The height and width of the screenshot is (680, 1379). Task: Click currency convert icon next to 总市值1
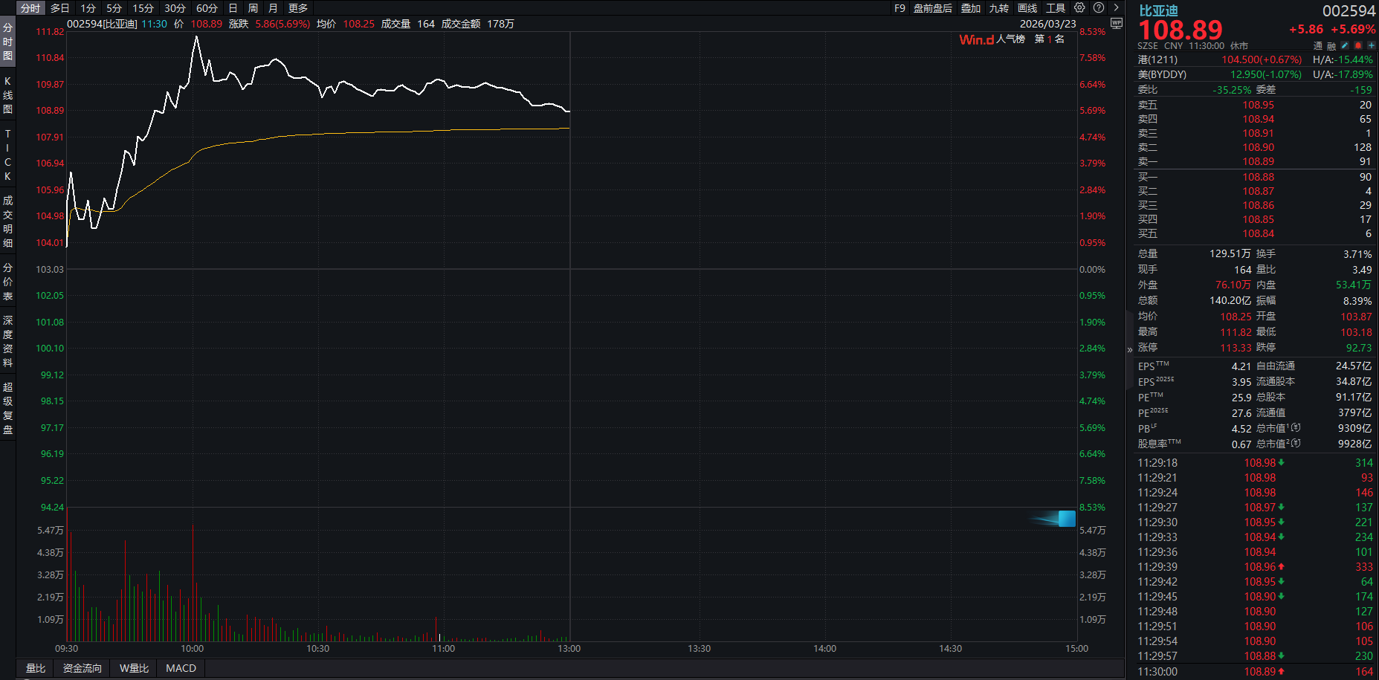(x=1296, y=428)
